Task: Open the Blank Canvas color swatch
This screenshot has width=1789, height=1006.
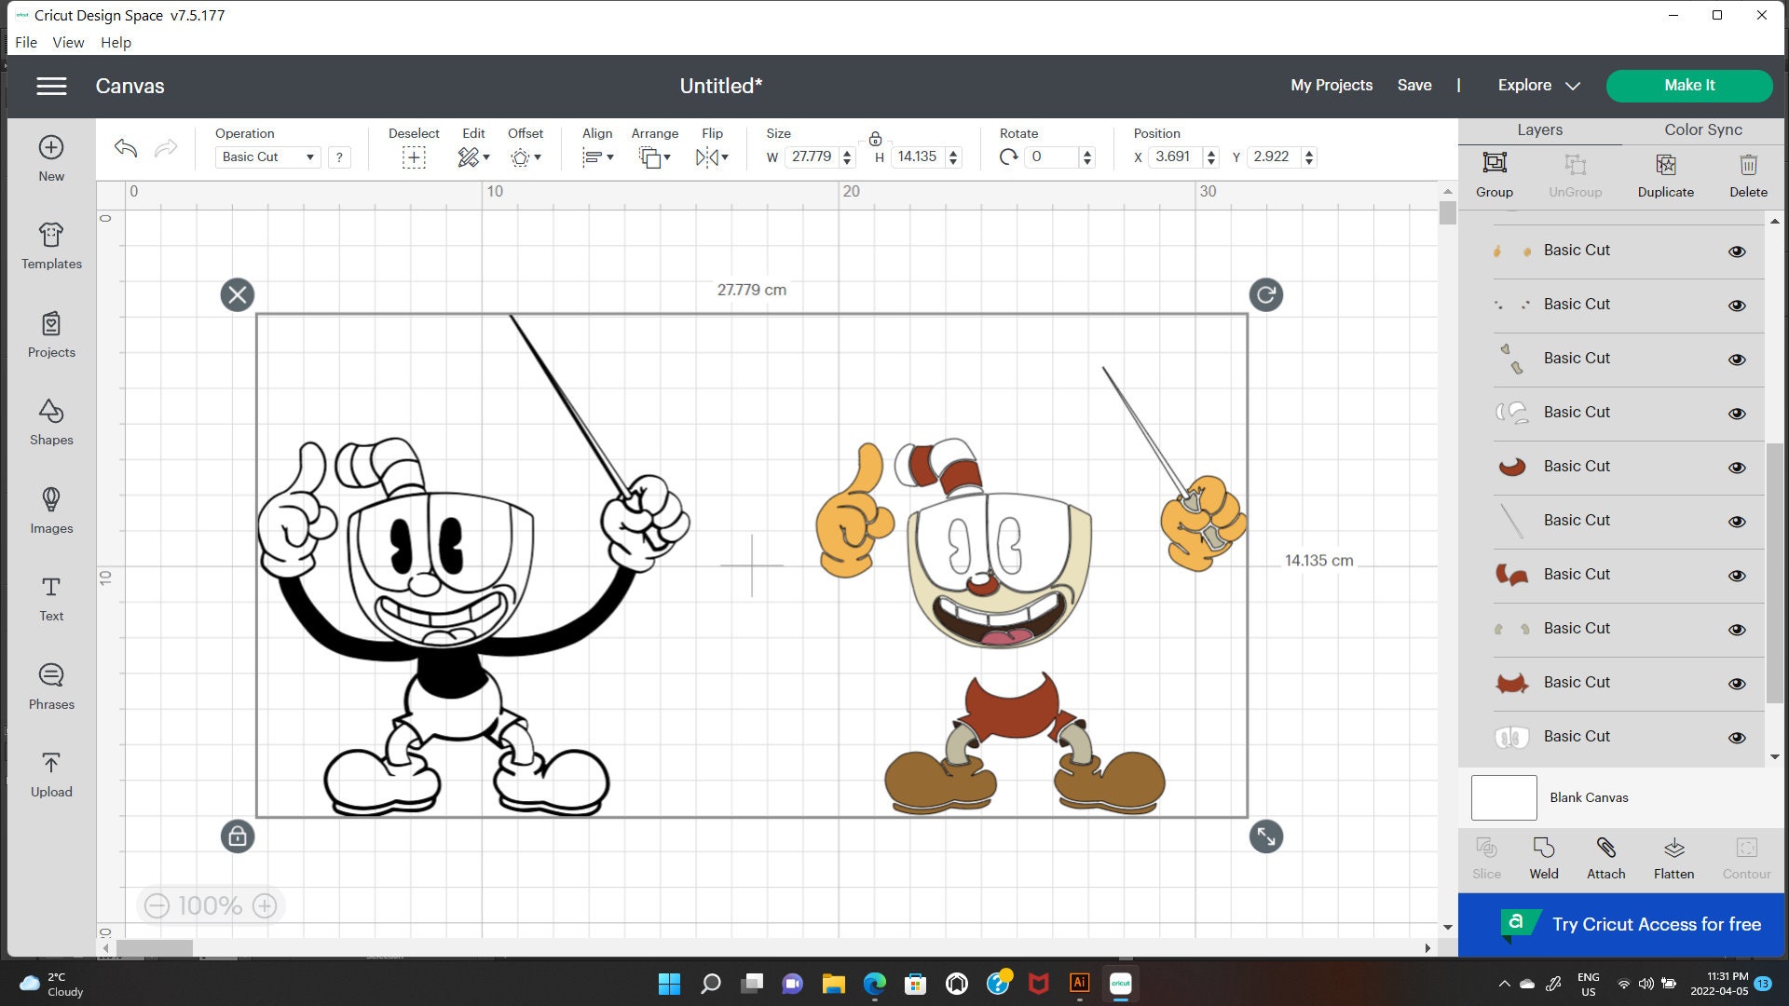Action: point(1503,797)
